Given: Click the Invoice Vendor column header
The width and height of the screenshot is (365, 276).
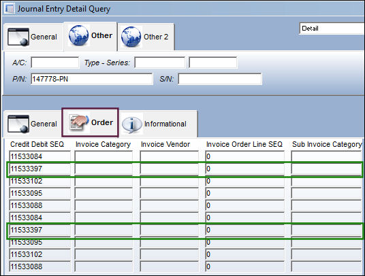Looking at the screenshot, I should pyautogui.click(x=165, y=144).
